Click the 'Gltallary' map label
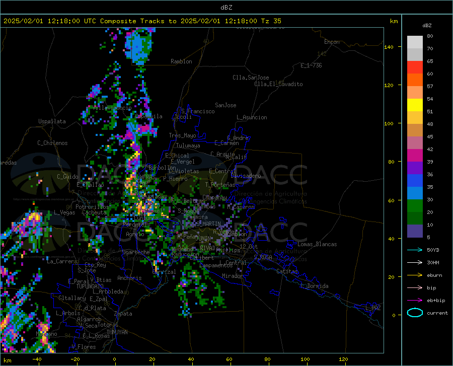Viewport: 453px width, 366px height. point(72,298)
